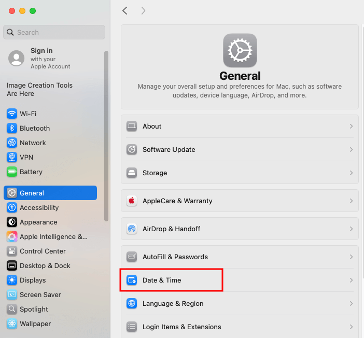Viewport: 364px width, 338px height.
Task: Select Screen Saver label in sidebar
Action: 40,294
